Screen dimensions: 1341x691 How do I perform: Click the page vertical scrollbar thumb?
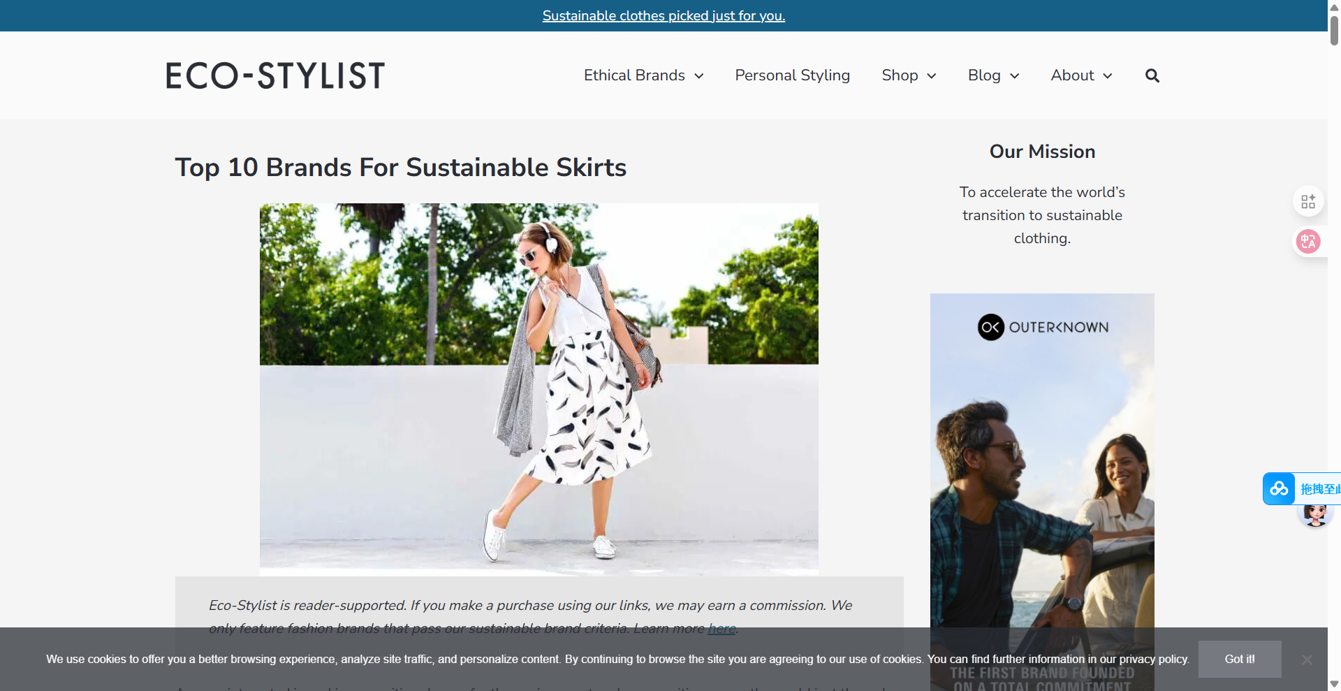(1334, 29)
